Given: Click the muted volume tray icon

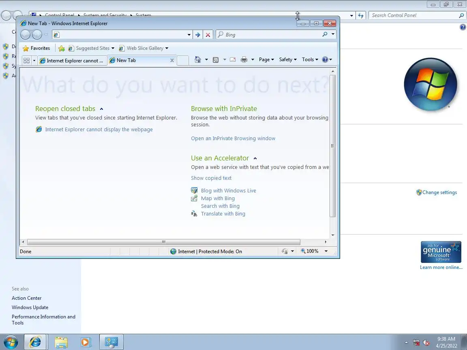Looking at the screenshot, I should (426, 343).
